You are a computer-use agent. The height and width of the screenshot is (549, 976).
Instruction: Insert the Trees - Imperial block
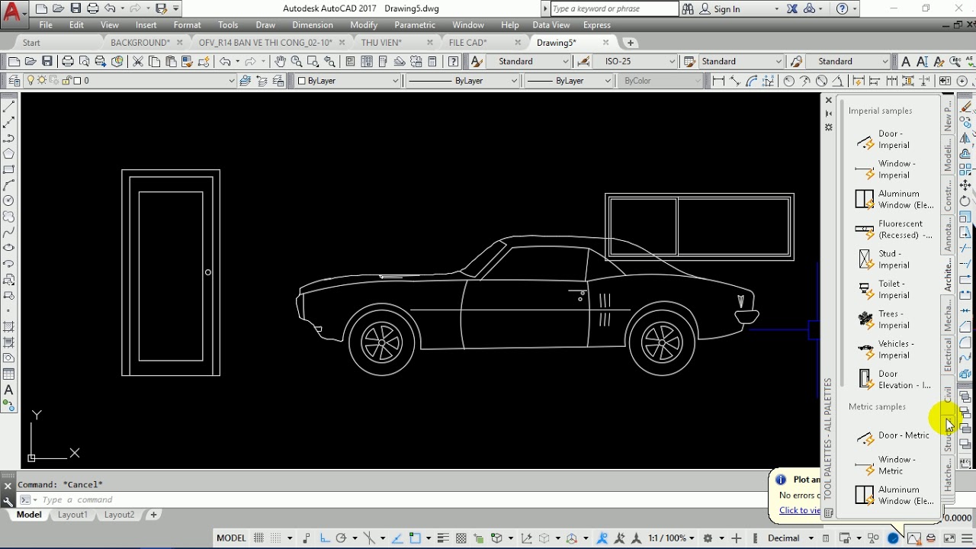[x=885, y=319]
